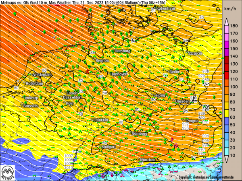Click the red station arrow west of Hannover
This screenshot has width=242, height=181.
[x=87, y=71]
